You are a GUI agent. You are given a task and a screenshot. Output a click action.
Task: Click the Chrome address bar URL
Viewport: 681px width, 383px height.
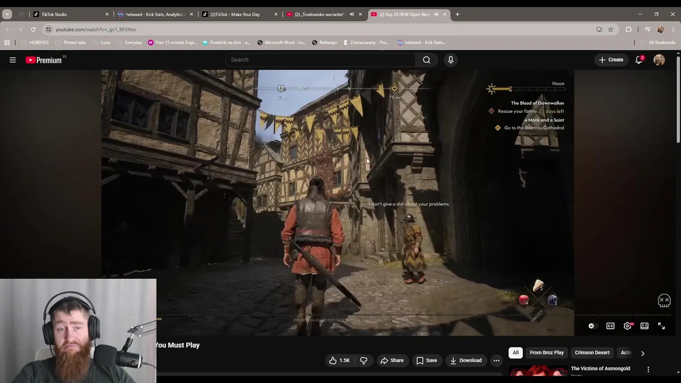96,29
